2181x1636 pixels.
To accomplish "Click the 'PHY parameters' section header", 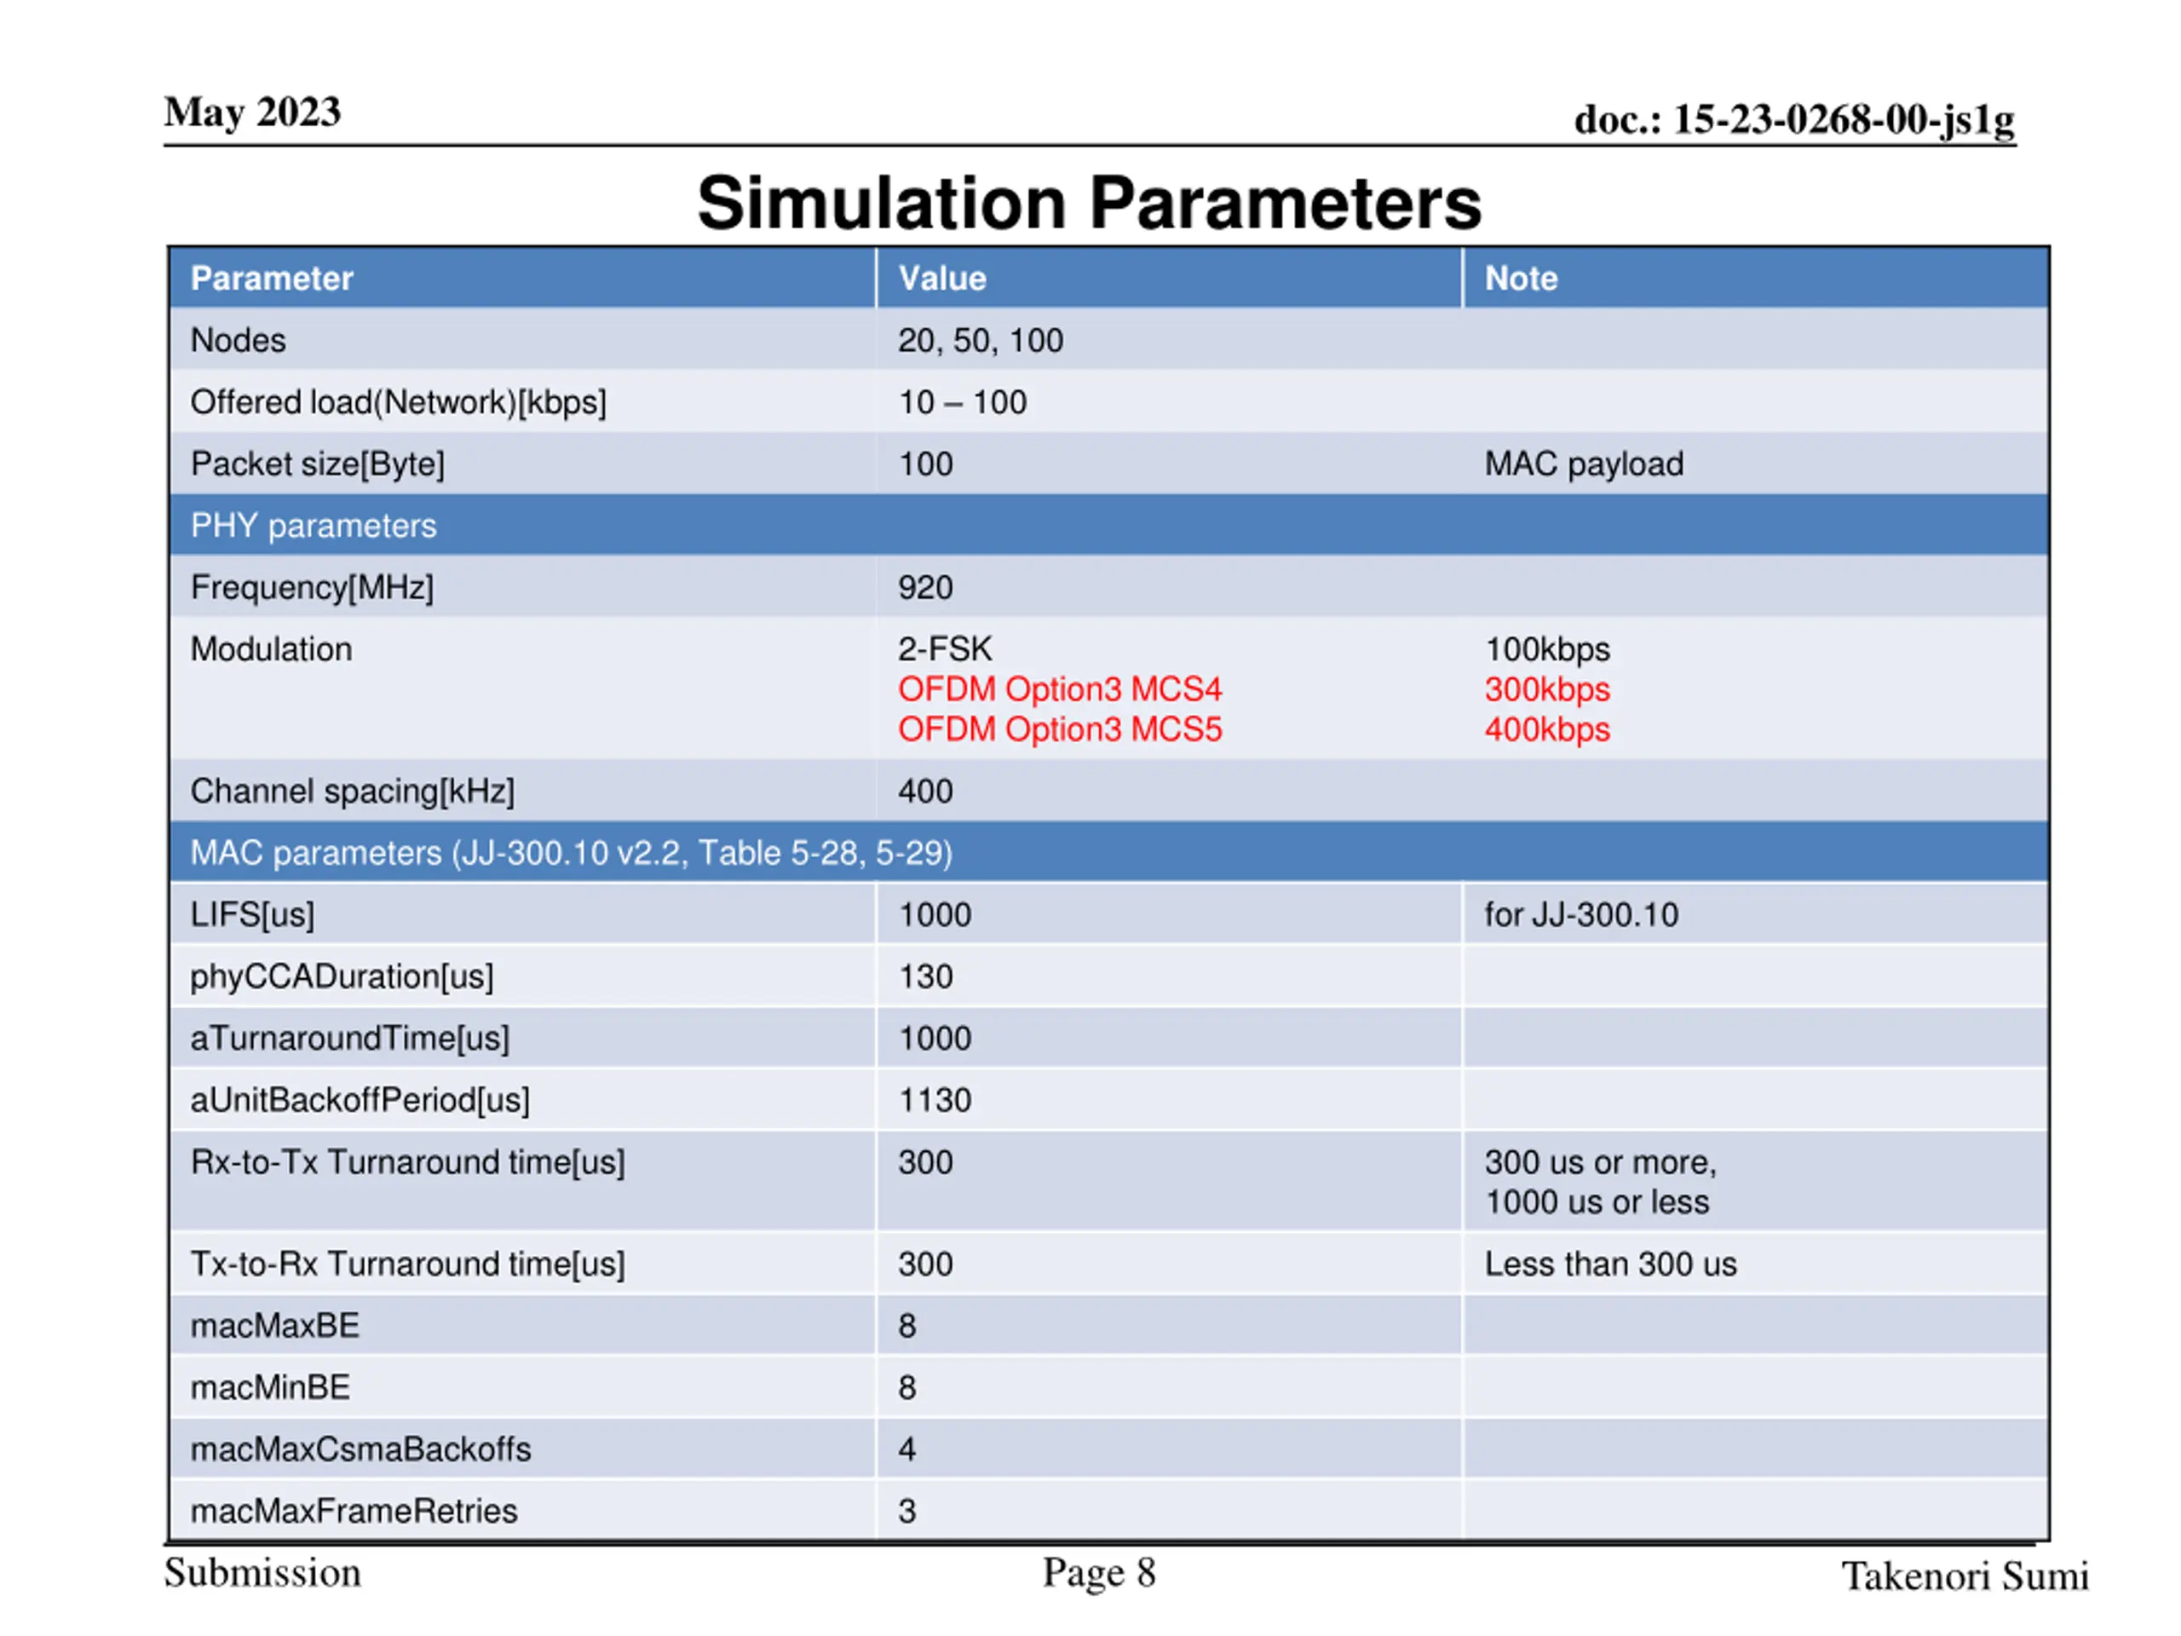I will point(1108,526).
